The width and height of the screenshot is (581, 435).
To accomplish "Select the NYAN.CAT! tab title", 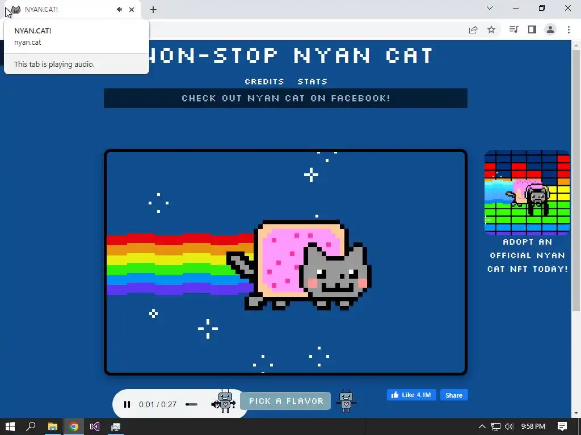I will pyautogui.click(x=41, y=10).
